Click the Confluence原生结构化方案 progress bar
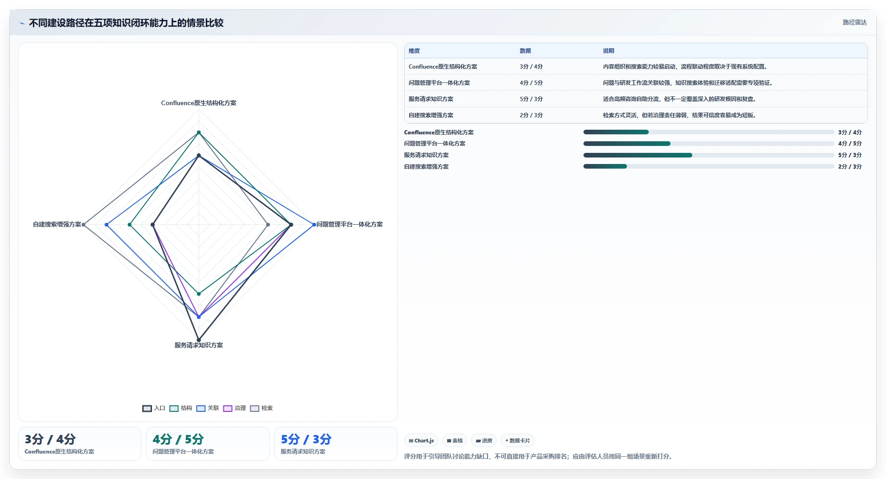The width and height of the screenshot is (886, 479). pos(709,132)
